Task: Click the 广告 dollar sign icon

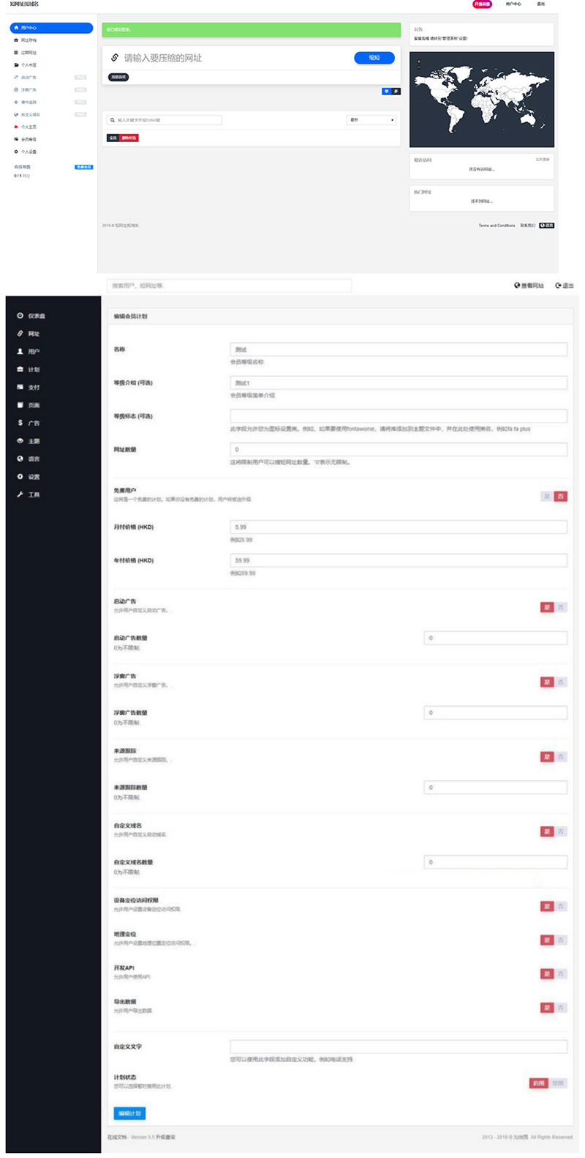Action: (x=20, y=423)
